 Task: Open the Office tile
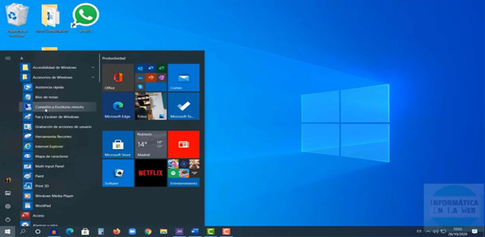118,77
